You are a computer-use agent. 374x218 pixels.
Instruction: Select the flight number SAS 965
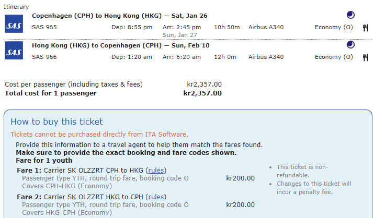tap(44, 27)
